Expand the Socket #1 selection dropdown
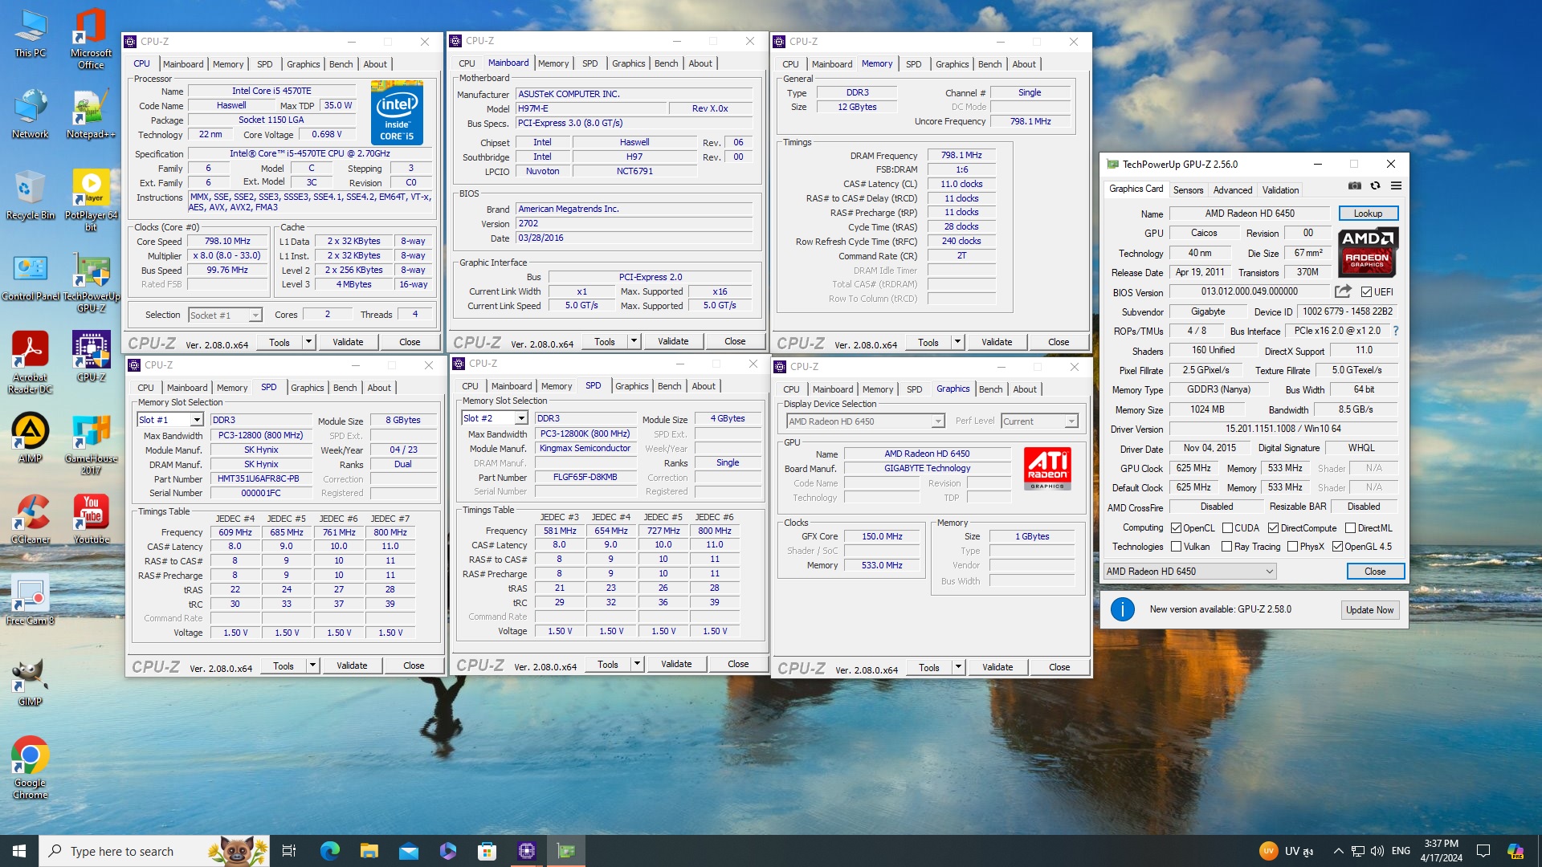Image resolution: width=1542 pixels, height=867 pixels. click(x=255, y=315)
